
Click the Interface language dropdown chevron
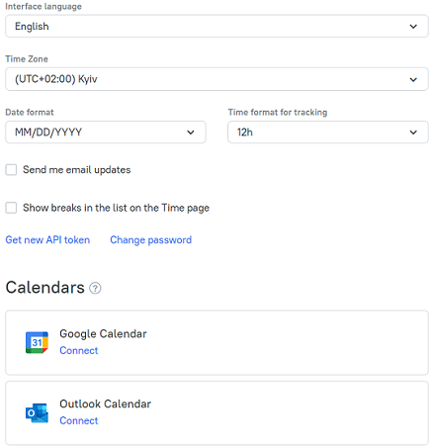click(413, 27)
